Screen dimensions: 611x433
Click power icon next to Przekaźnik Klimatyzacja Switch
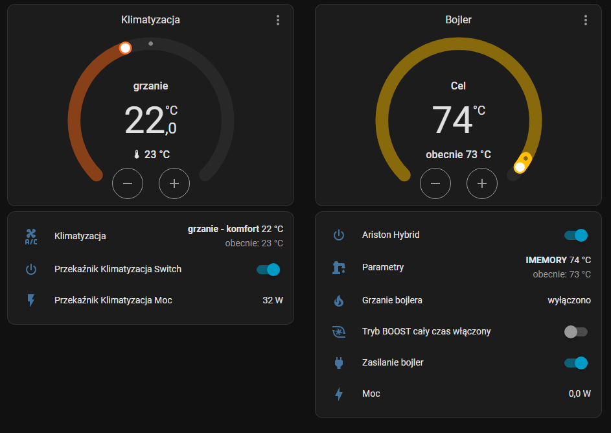point(31,269)
